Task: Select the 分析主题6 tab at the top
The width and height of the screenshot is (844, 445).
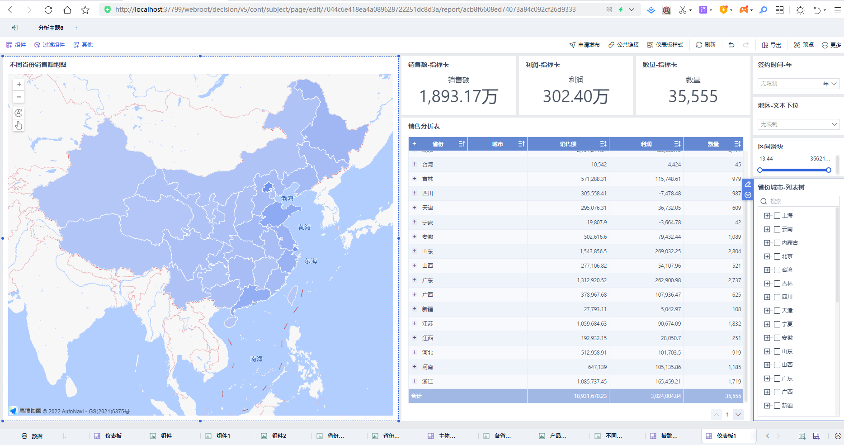Action: (x=51, y=28)
